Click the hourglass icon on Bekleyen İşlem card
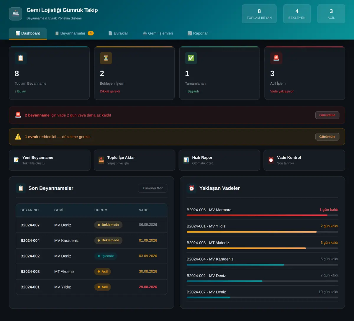This screenshot has height=321, width=354. point(106,58)
